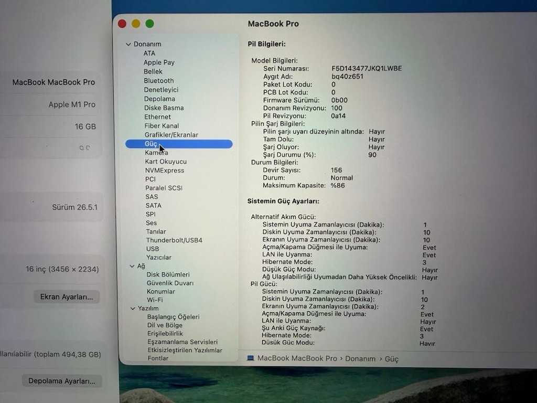Viewport: 537px width, 403px height.
Task: Click the device name bq40z651
Action: point(347,77)
